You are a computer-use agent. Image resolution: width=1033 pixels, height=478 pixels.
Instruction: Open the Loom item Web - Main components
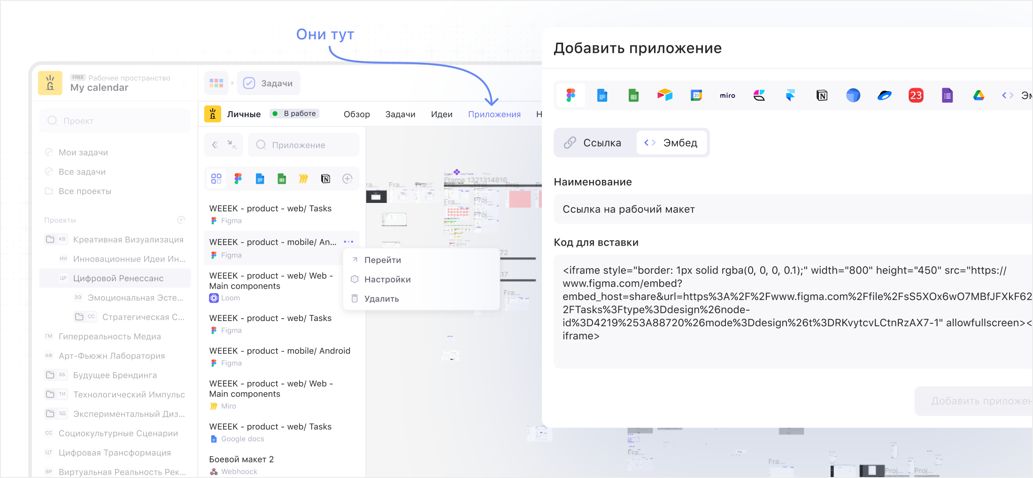pyautogui.click(x=282, y=286)
